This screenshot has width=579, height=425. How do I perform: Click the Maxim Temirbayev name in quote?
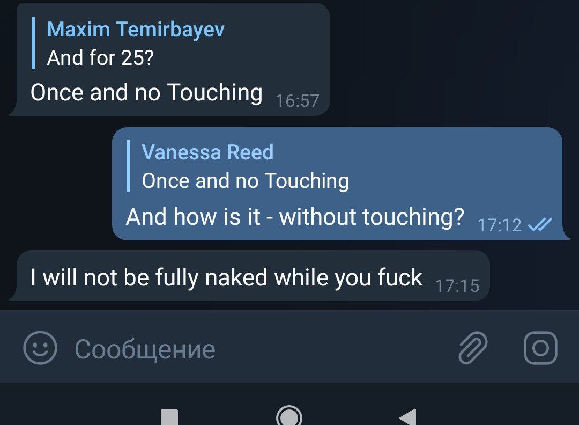[136, 29]
